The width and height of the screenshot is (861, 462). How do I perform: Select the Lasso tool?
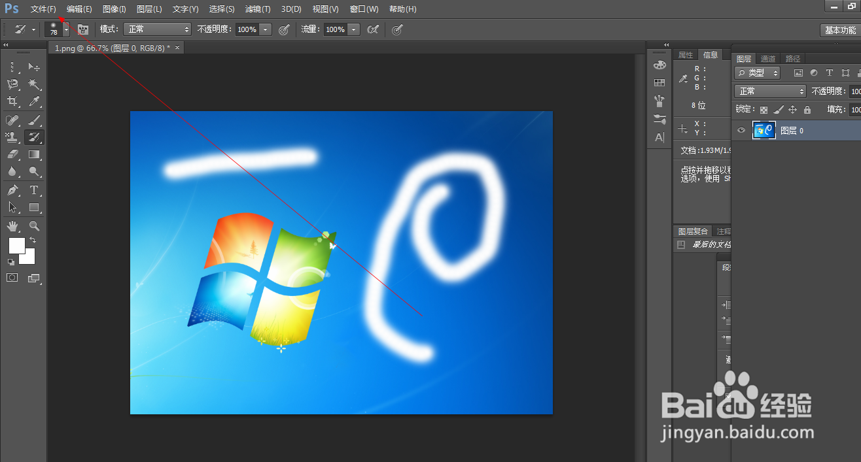click(13, 84)
